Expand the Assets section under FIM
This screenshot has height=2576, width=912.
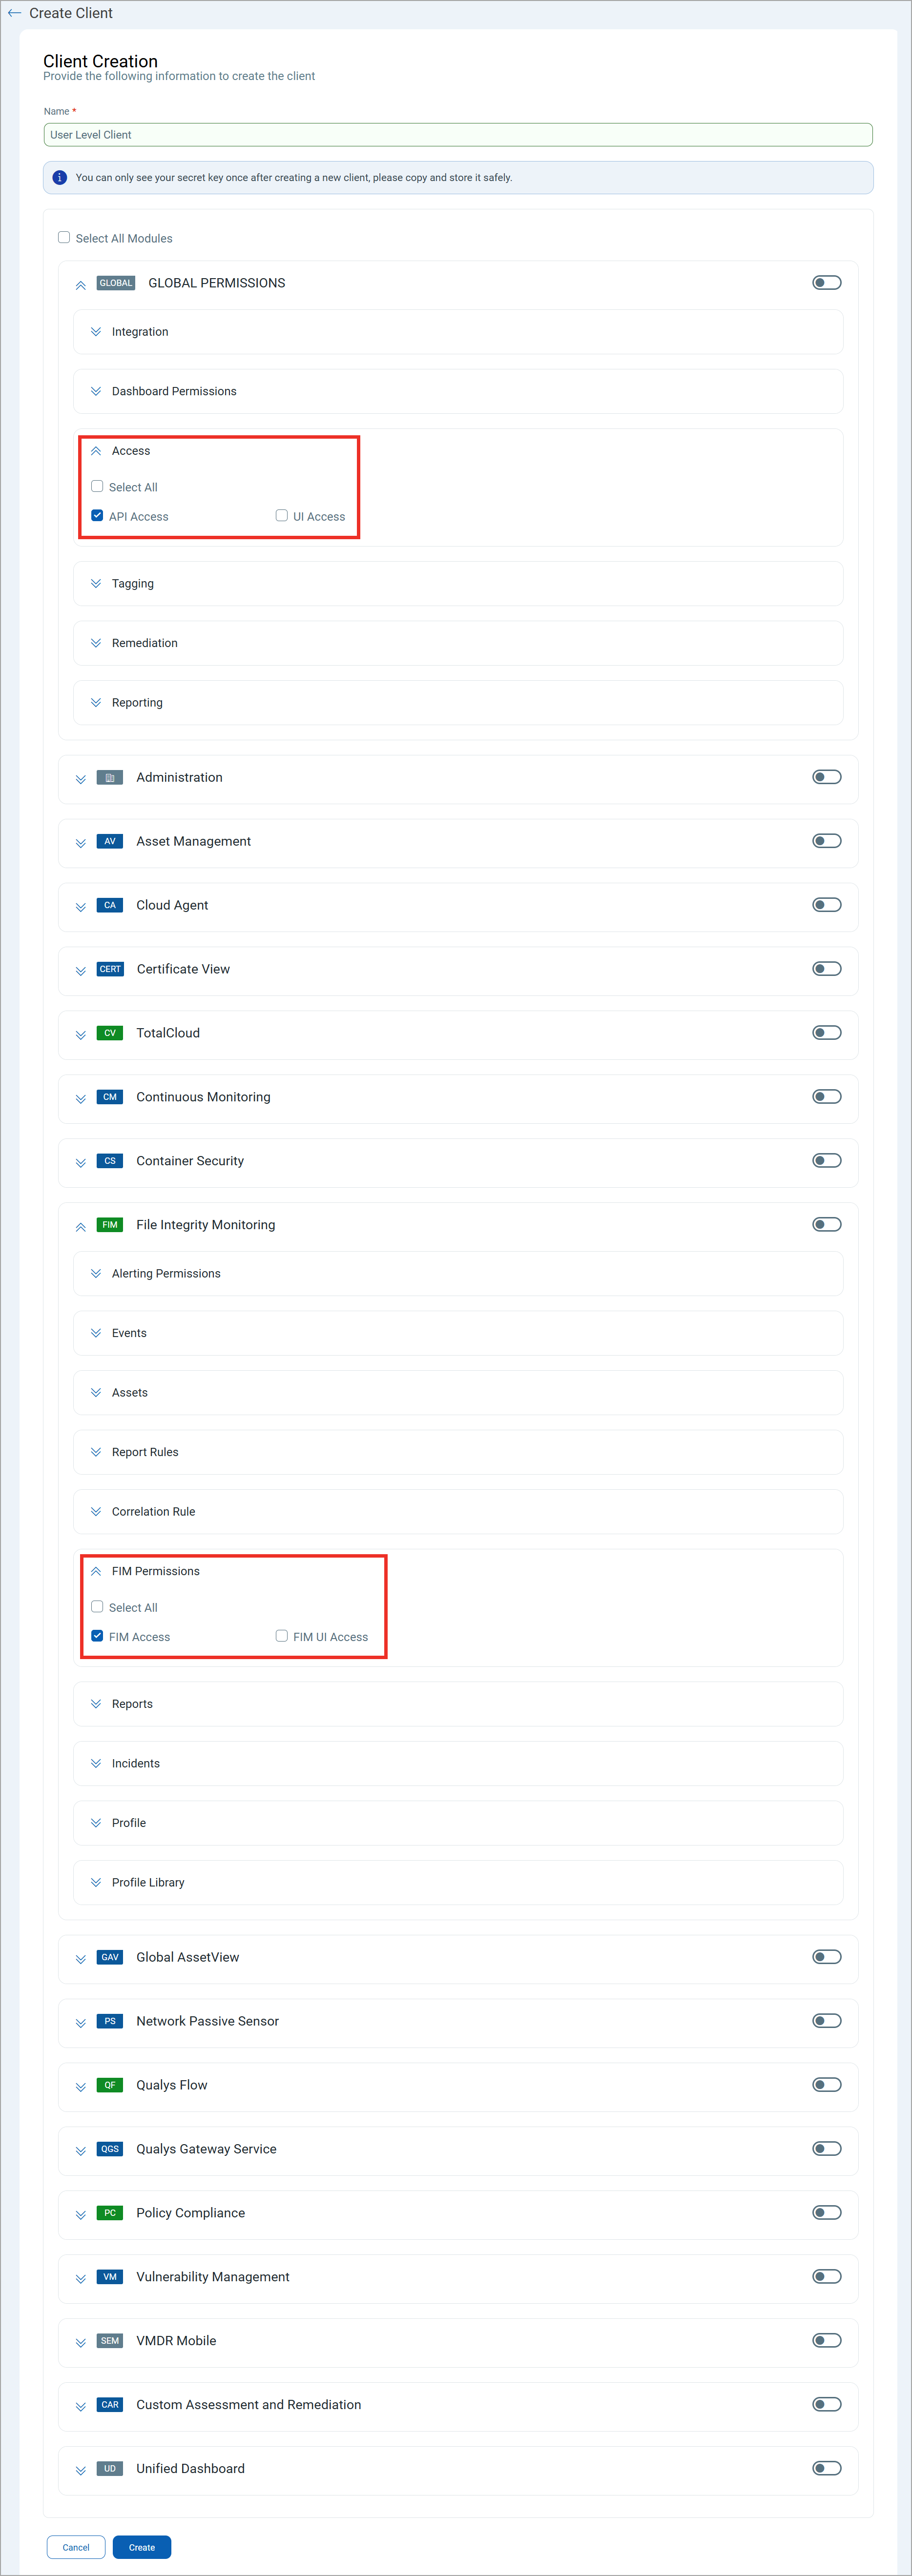tap(96, 1392)
